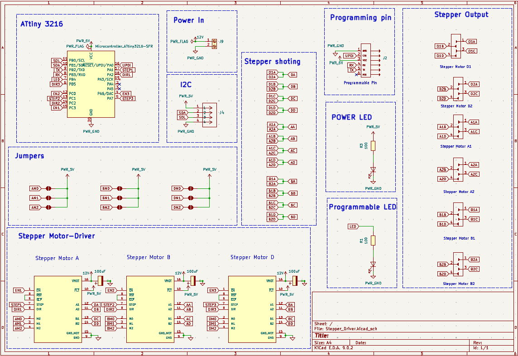Select the LED diode symbol under R3
The height and width of the screenshot is (356, 518).
coord(373,170)
